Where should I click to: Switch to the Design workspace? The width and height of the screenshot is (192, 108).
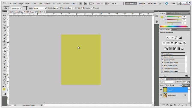[142, 4]
